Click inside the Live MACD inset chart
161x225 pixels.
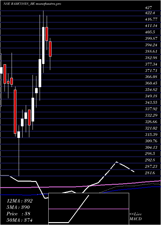(x=89, y=209)
